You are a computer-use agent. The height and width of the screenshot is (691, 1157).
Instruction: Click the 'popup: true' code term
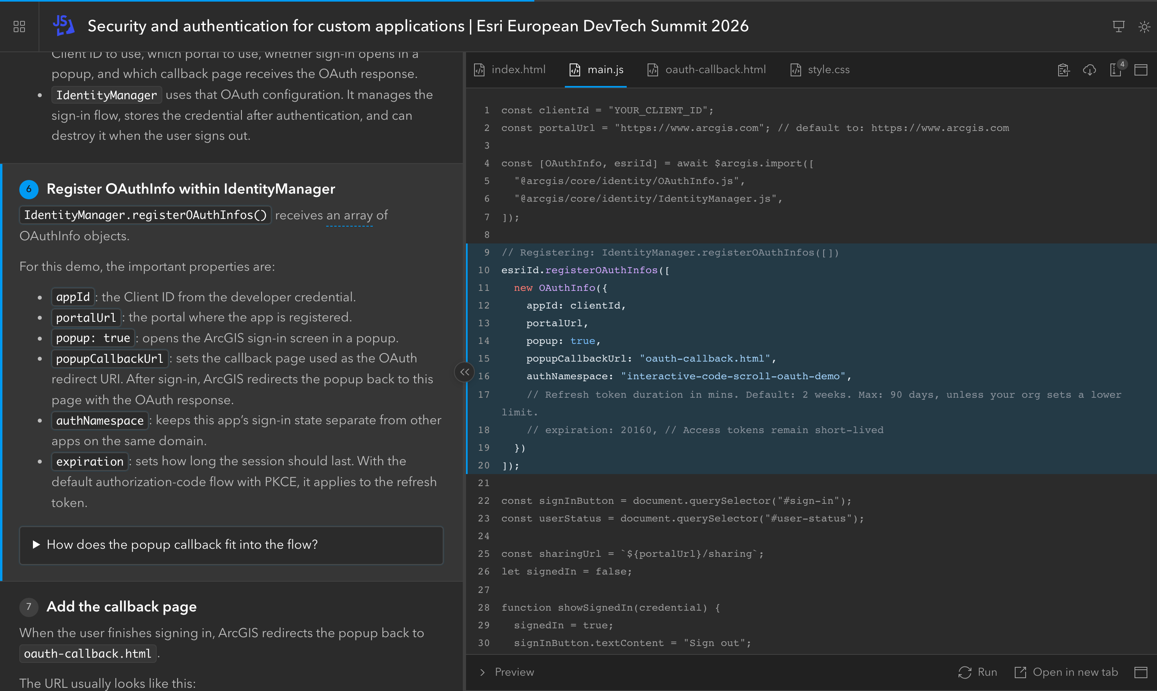pos(93,338)
